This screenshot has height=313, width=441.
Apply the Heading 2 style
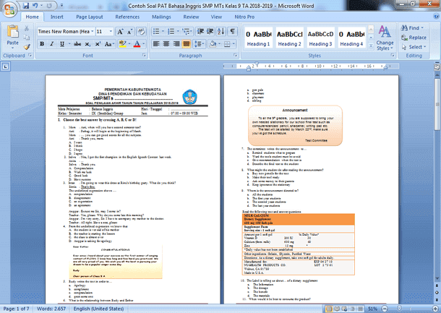click(x=289, y=38)
